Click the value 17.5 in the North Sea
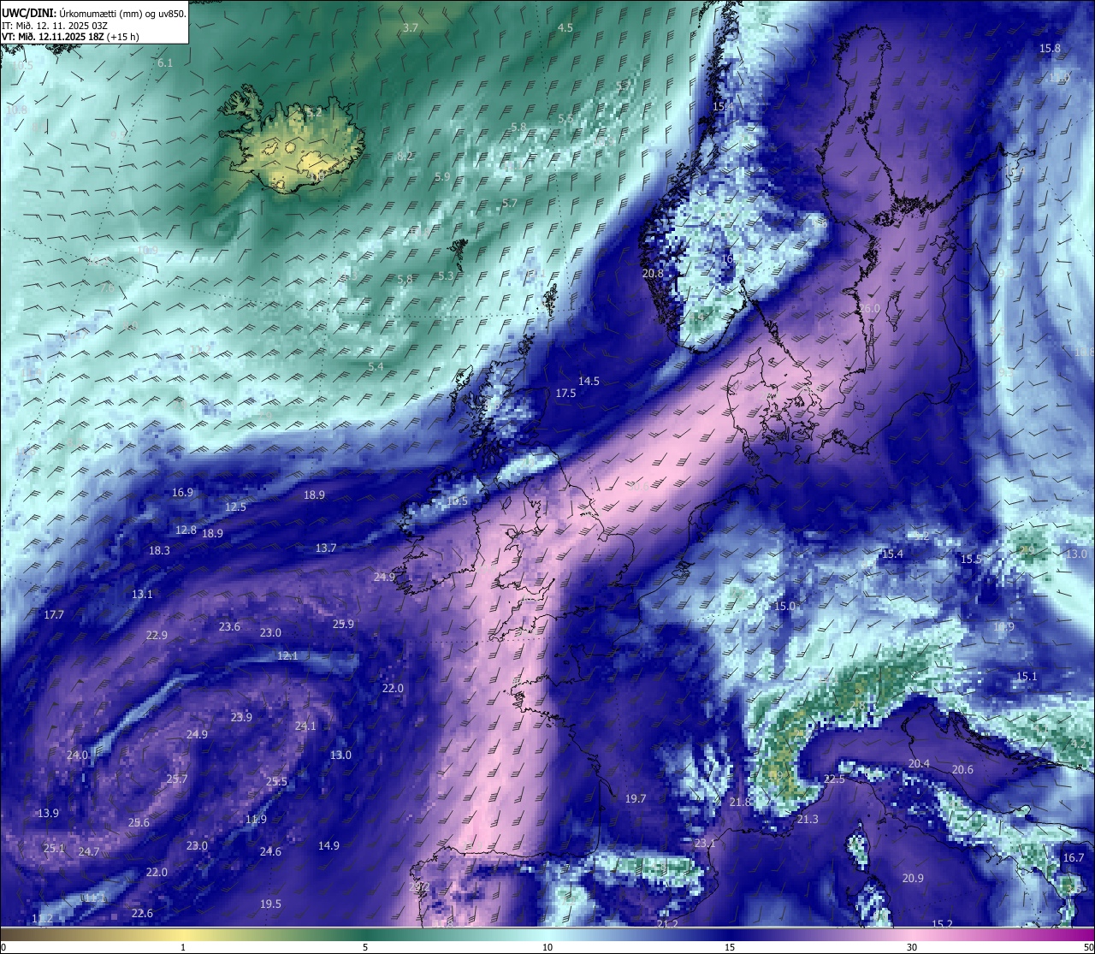 tap(565, 393)
